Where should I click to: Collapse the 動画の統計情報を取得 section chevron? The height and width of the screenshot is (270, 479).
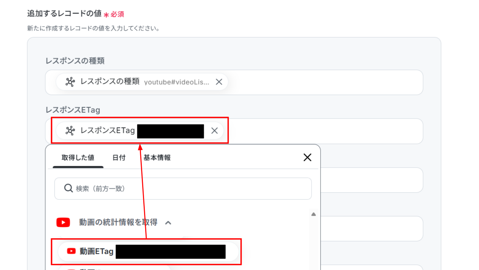[168, 222]
